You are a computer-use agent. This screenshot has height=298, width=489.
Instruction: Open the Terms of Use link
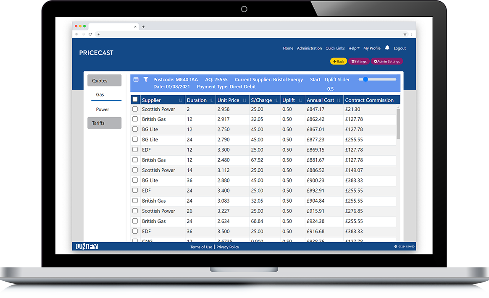(201, 247)
